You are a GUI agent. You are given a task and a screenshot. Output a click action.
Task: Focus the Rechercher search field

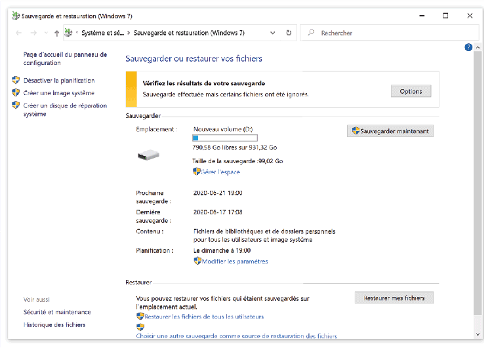click(x=390, y=33)
